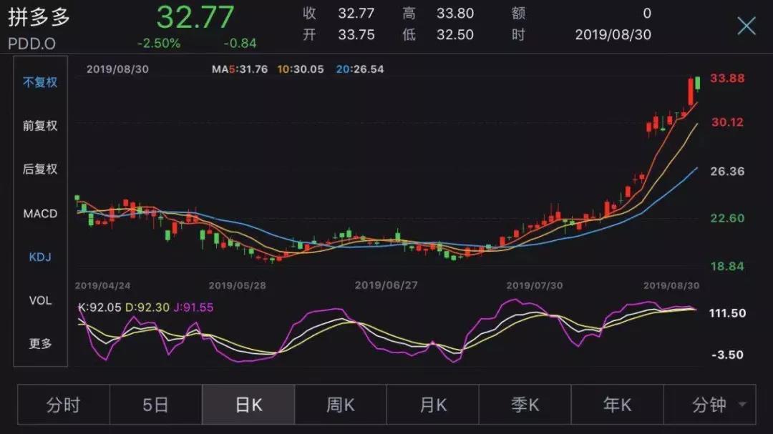
Task: Switch to the 周K weekly chart
Action: point(340,404)
